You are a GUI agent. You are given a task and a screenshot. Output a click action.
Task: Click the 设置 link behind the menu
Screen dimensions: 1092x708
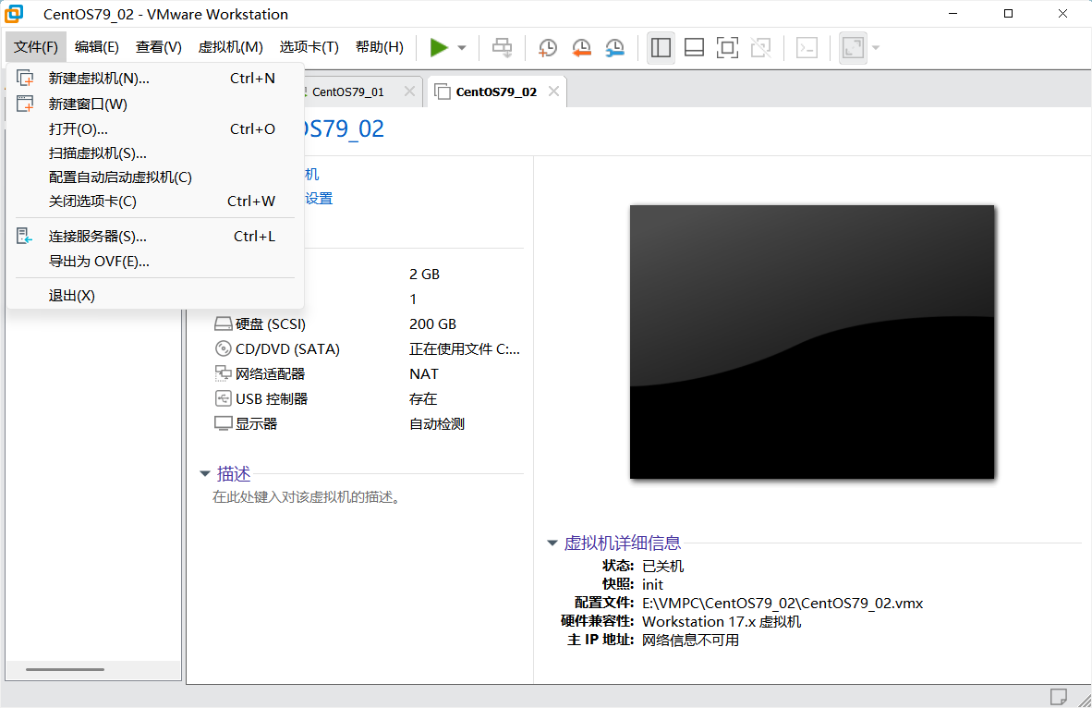coord(319,199)
